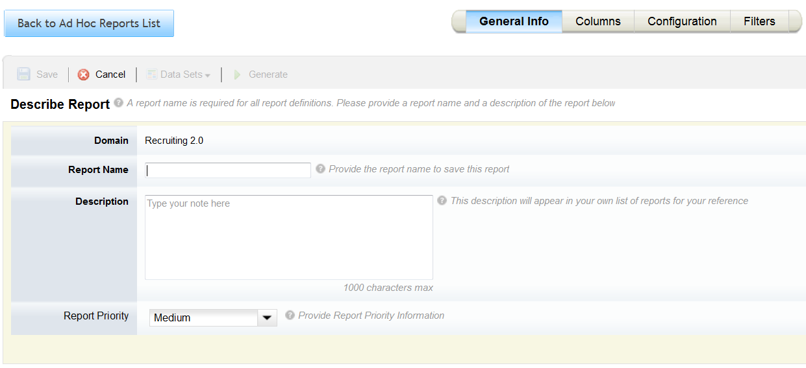Select the Medium priority combo box
806x368 pixels.
[213, 317]
